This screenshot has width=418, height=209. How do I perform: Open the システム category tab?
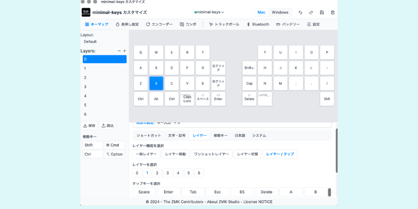259,136
